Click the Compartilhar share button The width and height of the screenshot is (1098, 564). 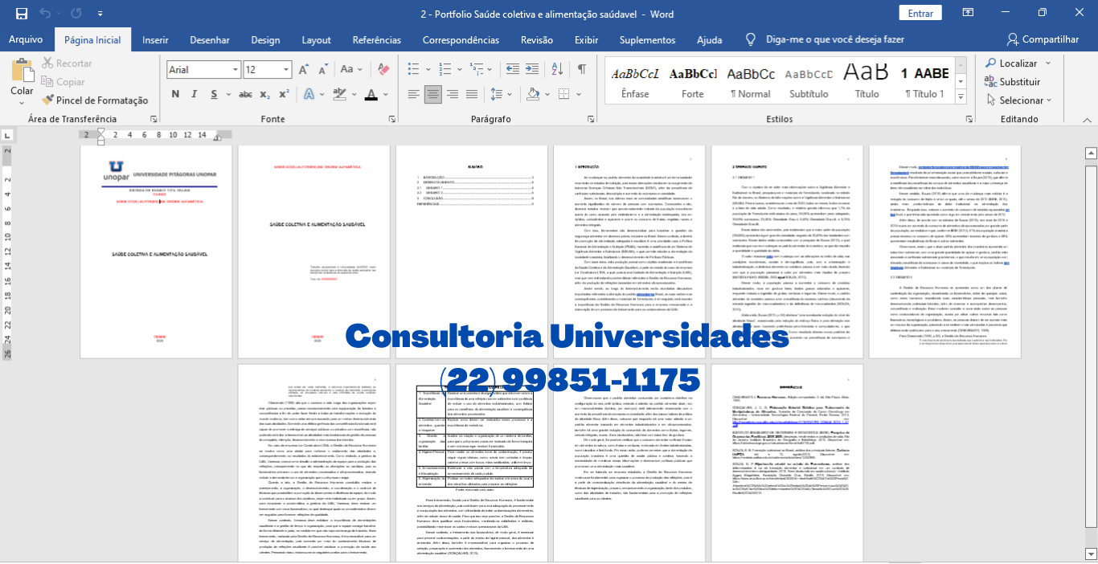tap(1042, 39)
